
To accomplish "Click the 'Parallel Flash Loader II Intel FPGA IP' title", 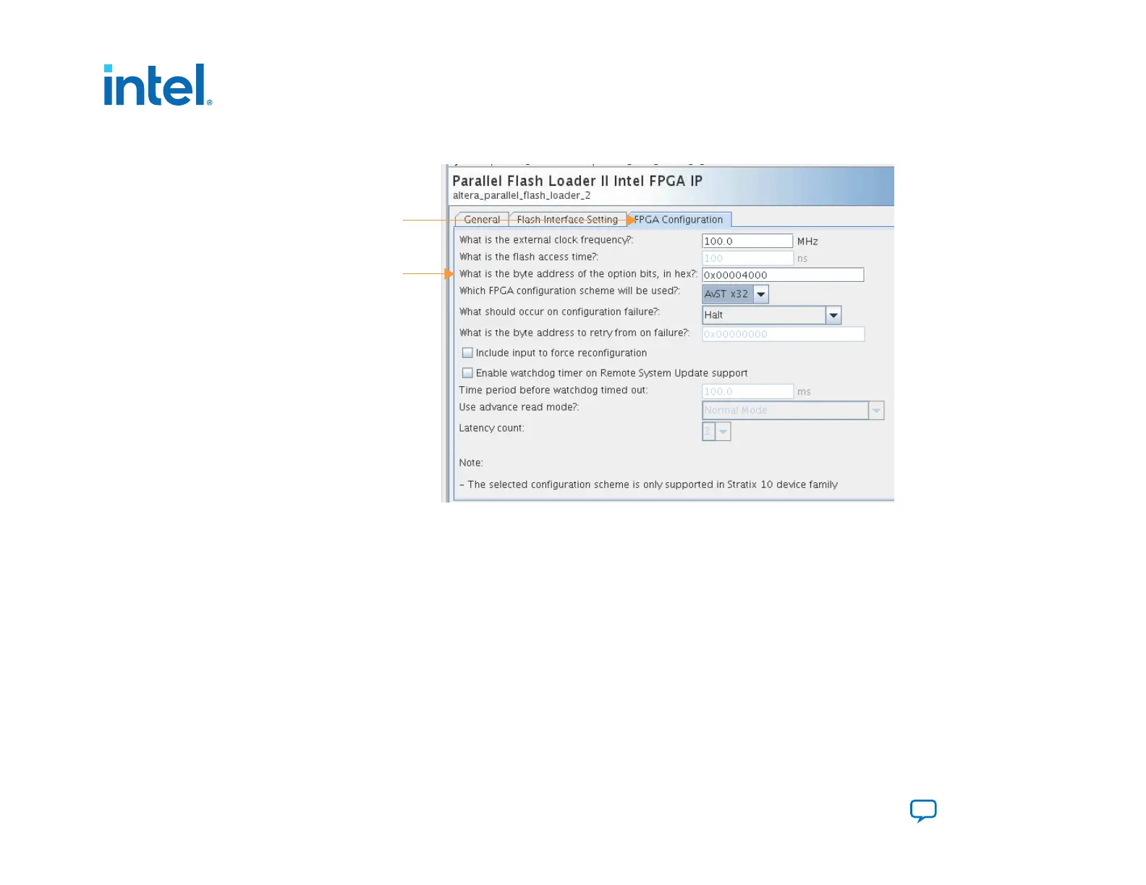I will tap(577, 181).
